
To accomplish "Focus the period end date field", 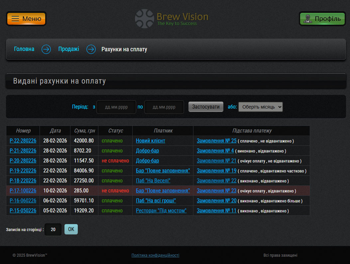I will point(164,107).
